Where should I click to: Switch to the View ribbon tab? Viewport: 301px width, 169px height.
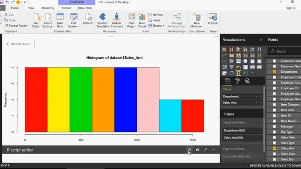31,8
